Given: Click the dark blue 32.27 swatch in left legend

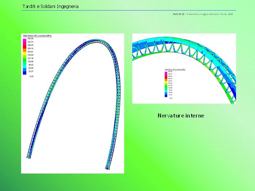Looking at the screenshot, I should [24, 72].
